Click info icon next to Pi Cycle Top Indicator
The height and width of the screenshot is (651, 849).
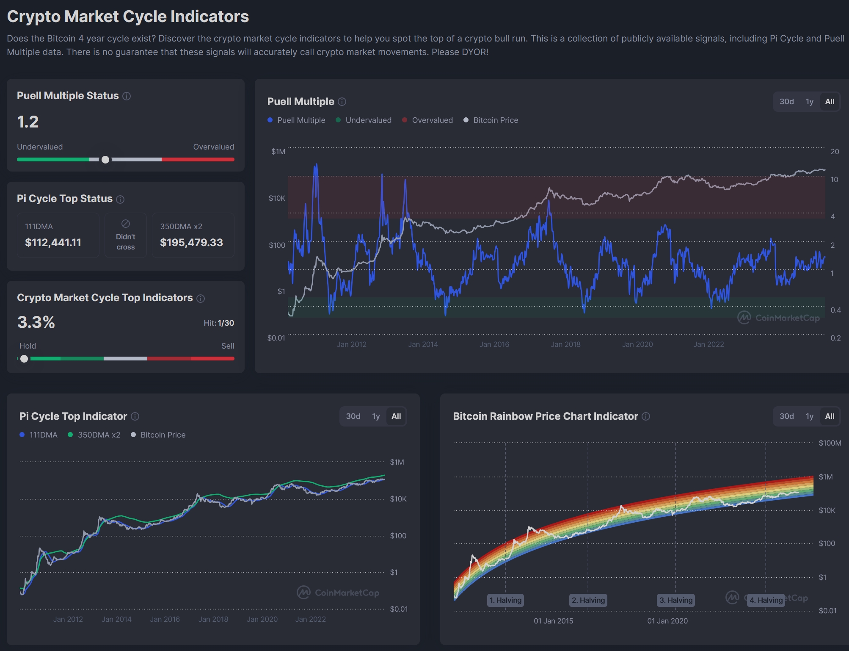(x=135, y=416)
